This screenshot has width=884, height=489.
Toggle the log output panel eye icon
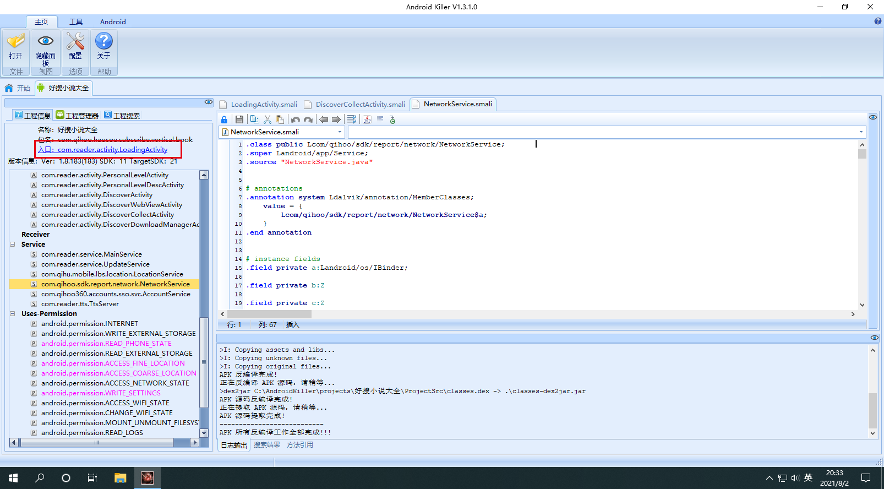(874, 338)
